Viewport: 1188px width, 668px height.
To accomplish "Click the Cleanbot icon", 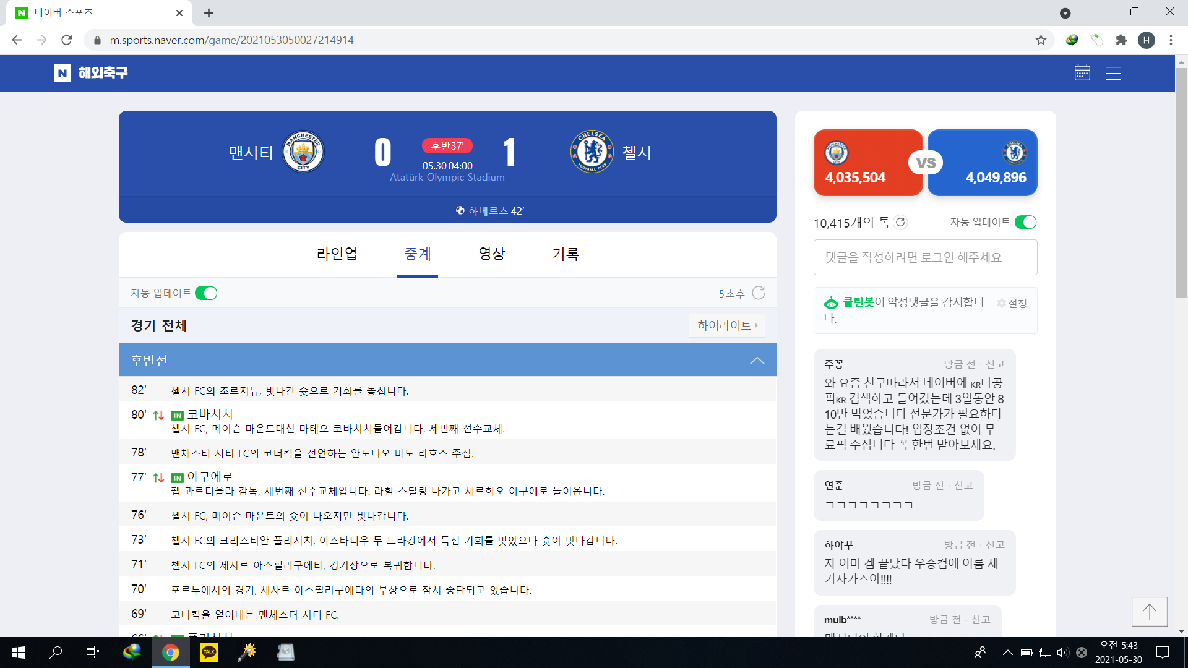I will 831,303.
